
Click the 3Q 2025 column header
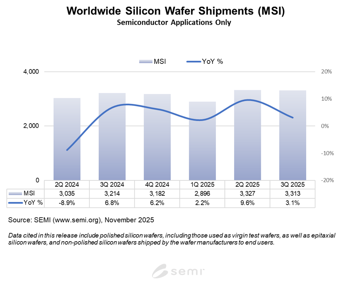(x=292, y=184)
